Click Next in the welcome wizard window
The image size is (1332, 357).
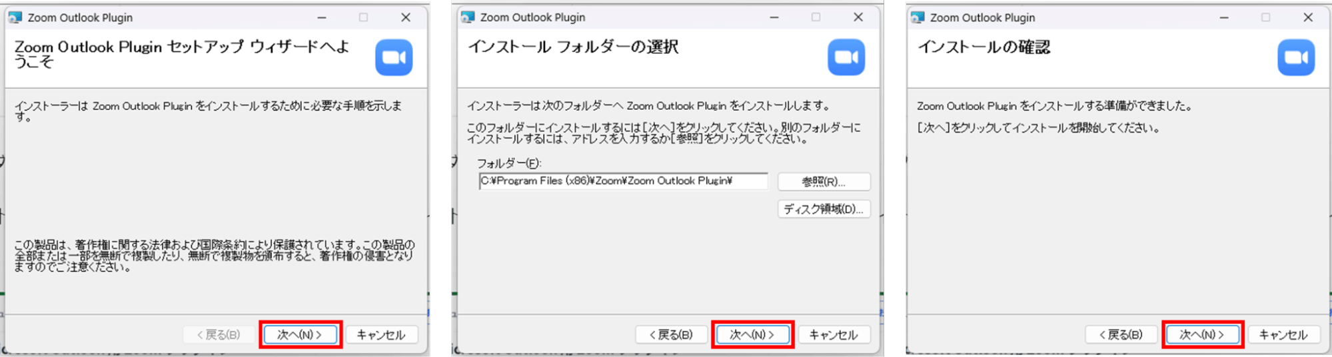coord(301,334)
